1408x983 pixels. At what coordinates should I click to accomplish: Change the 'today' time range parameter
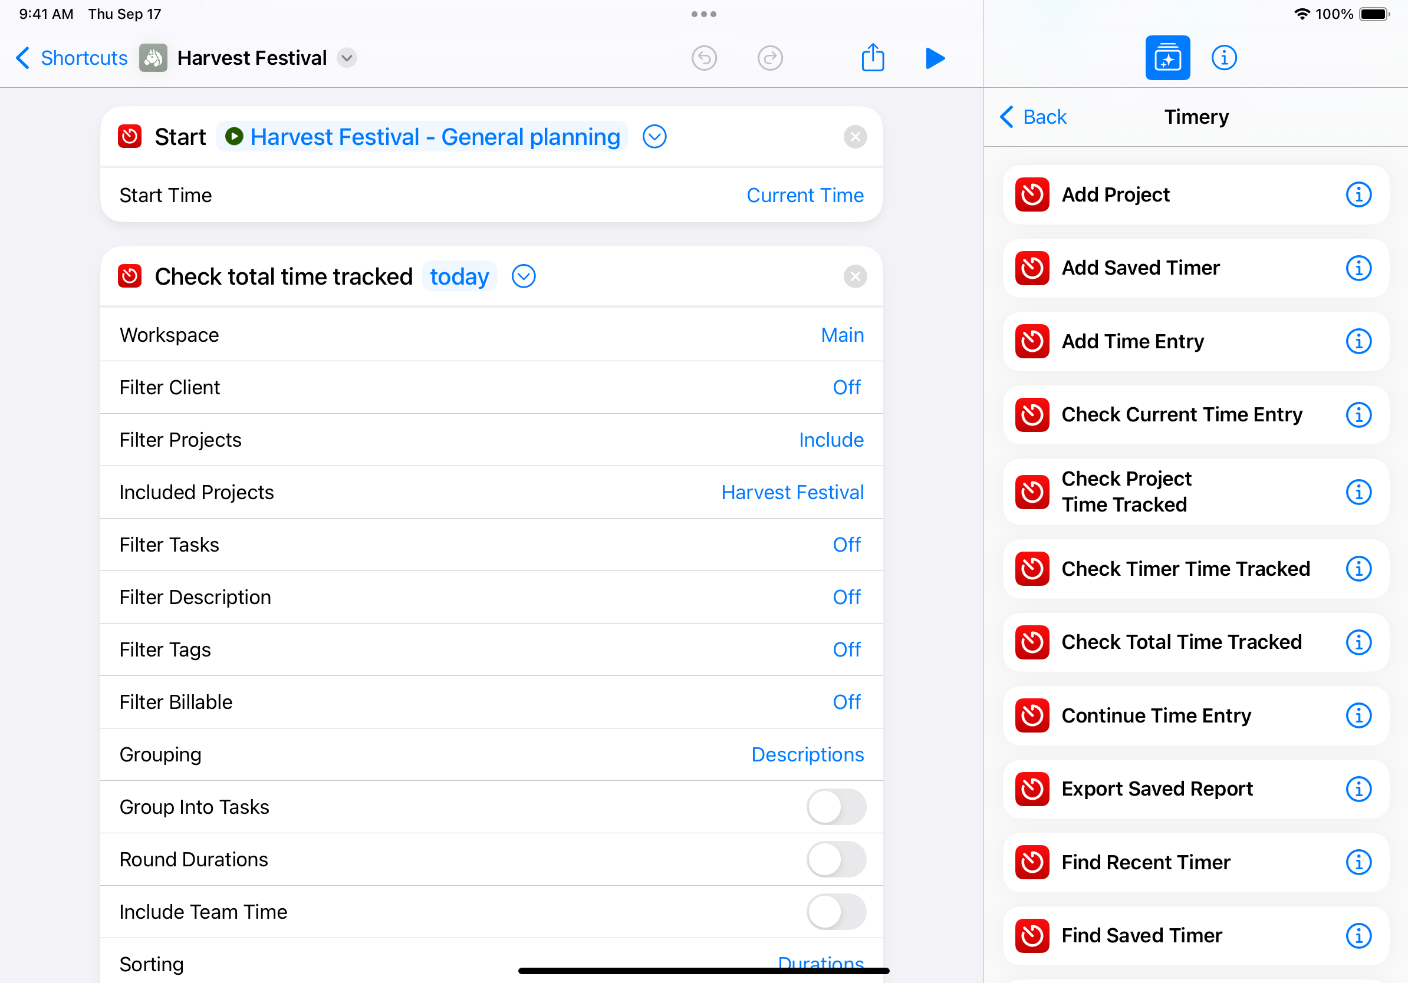pyautogui.click(x=459, y=276)
